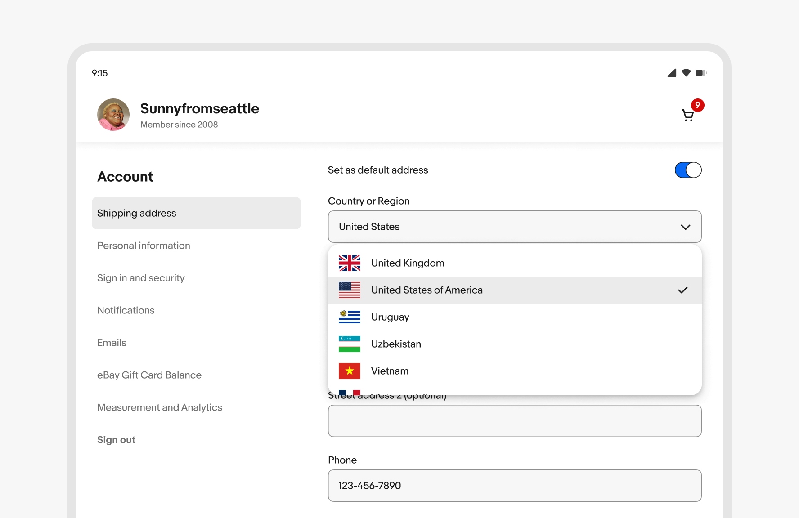
Task: Click the Phone number input field
Action: coord(514,486)
